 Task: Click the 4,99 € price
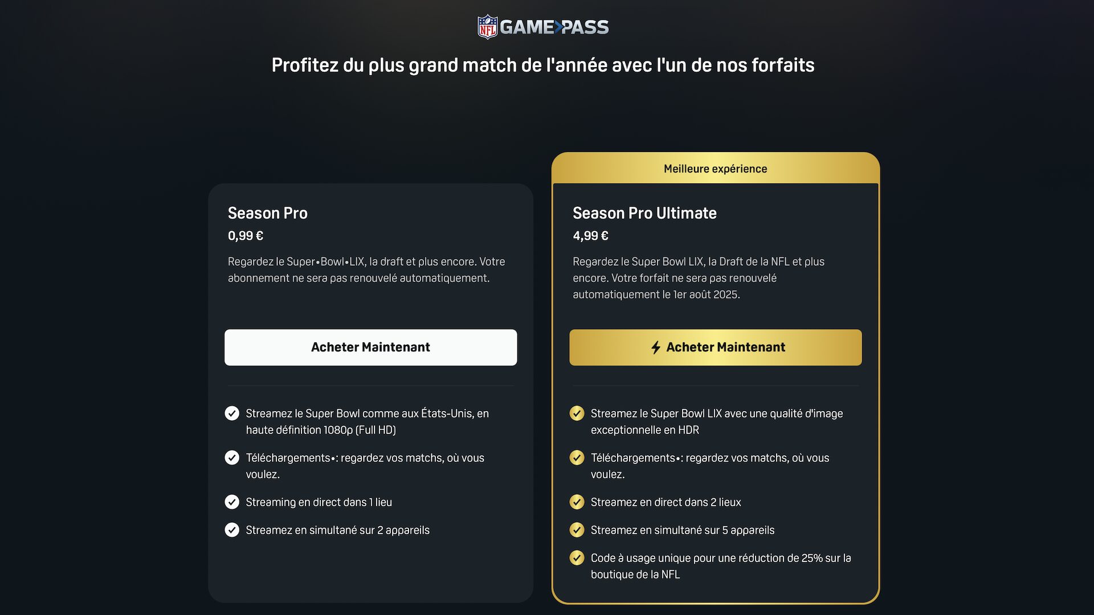[590, 236]
